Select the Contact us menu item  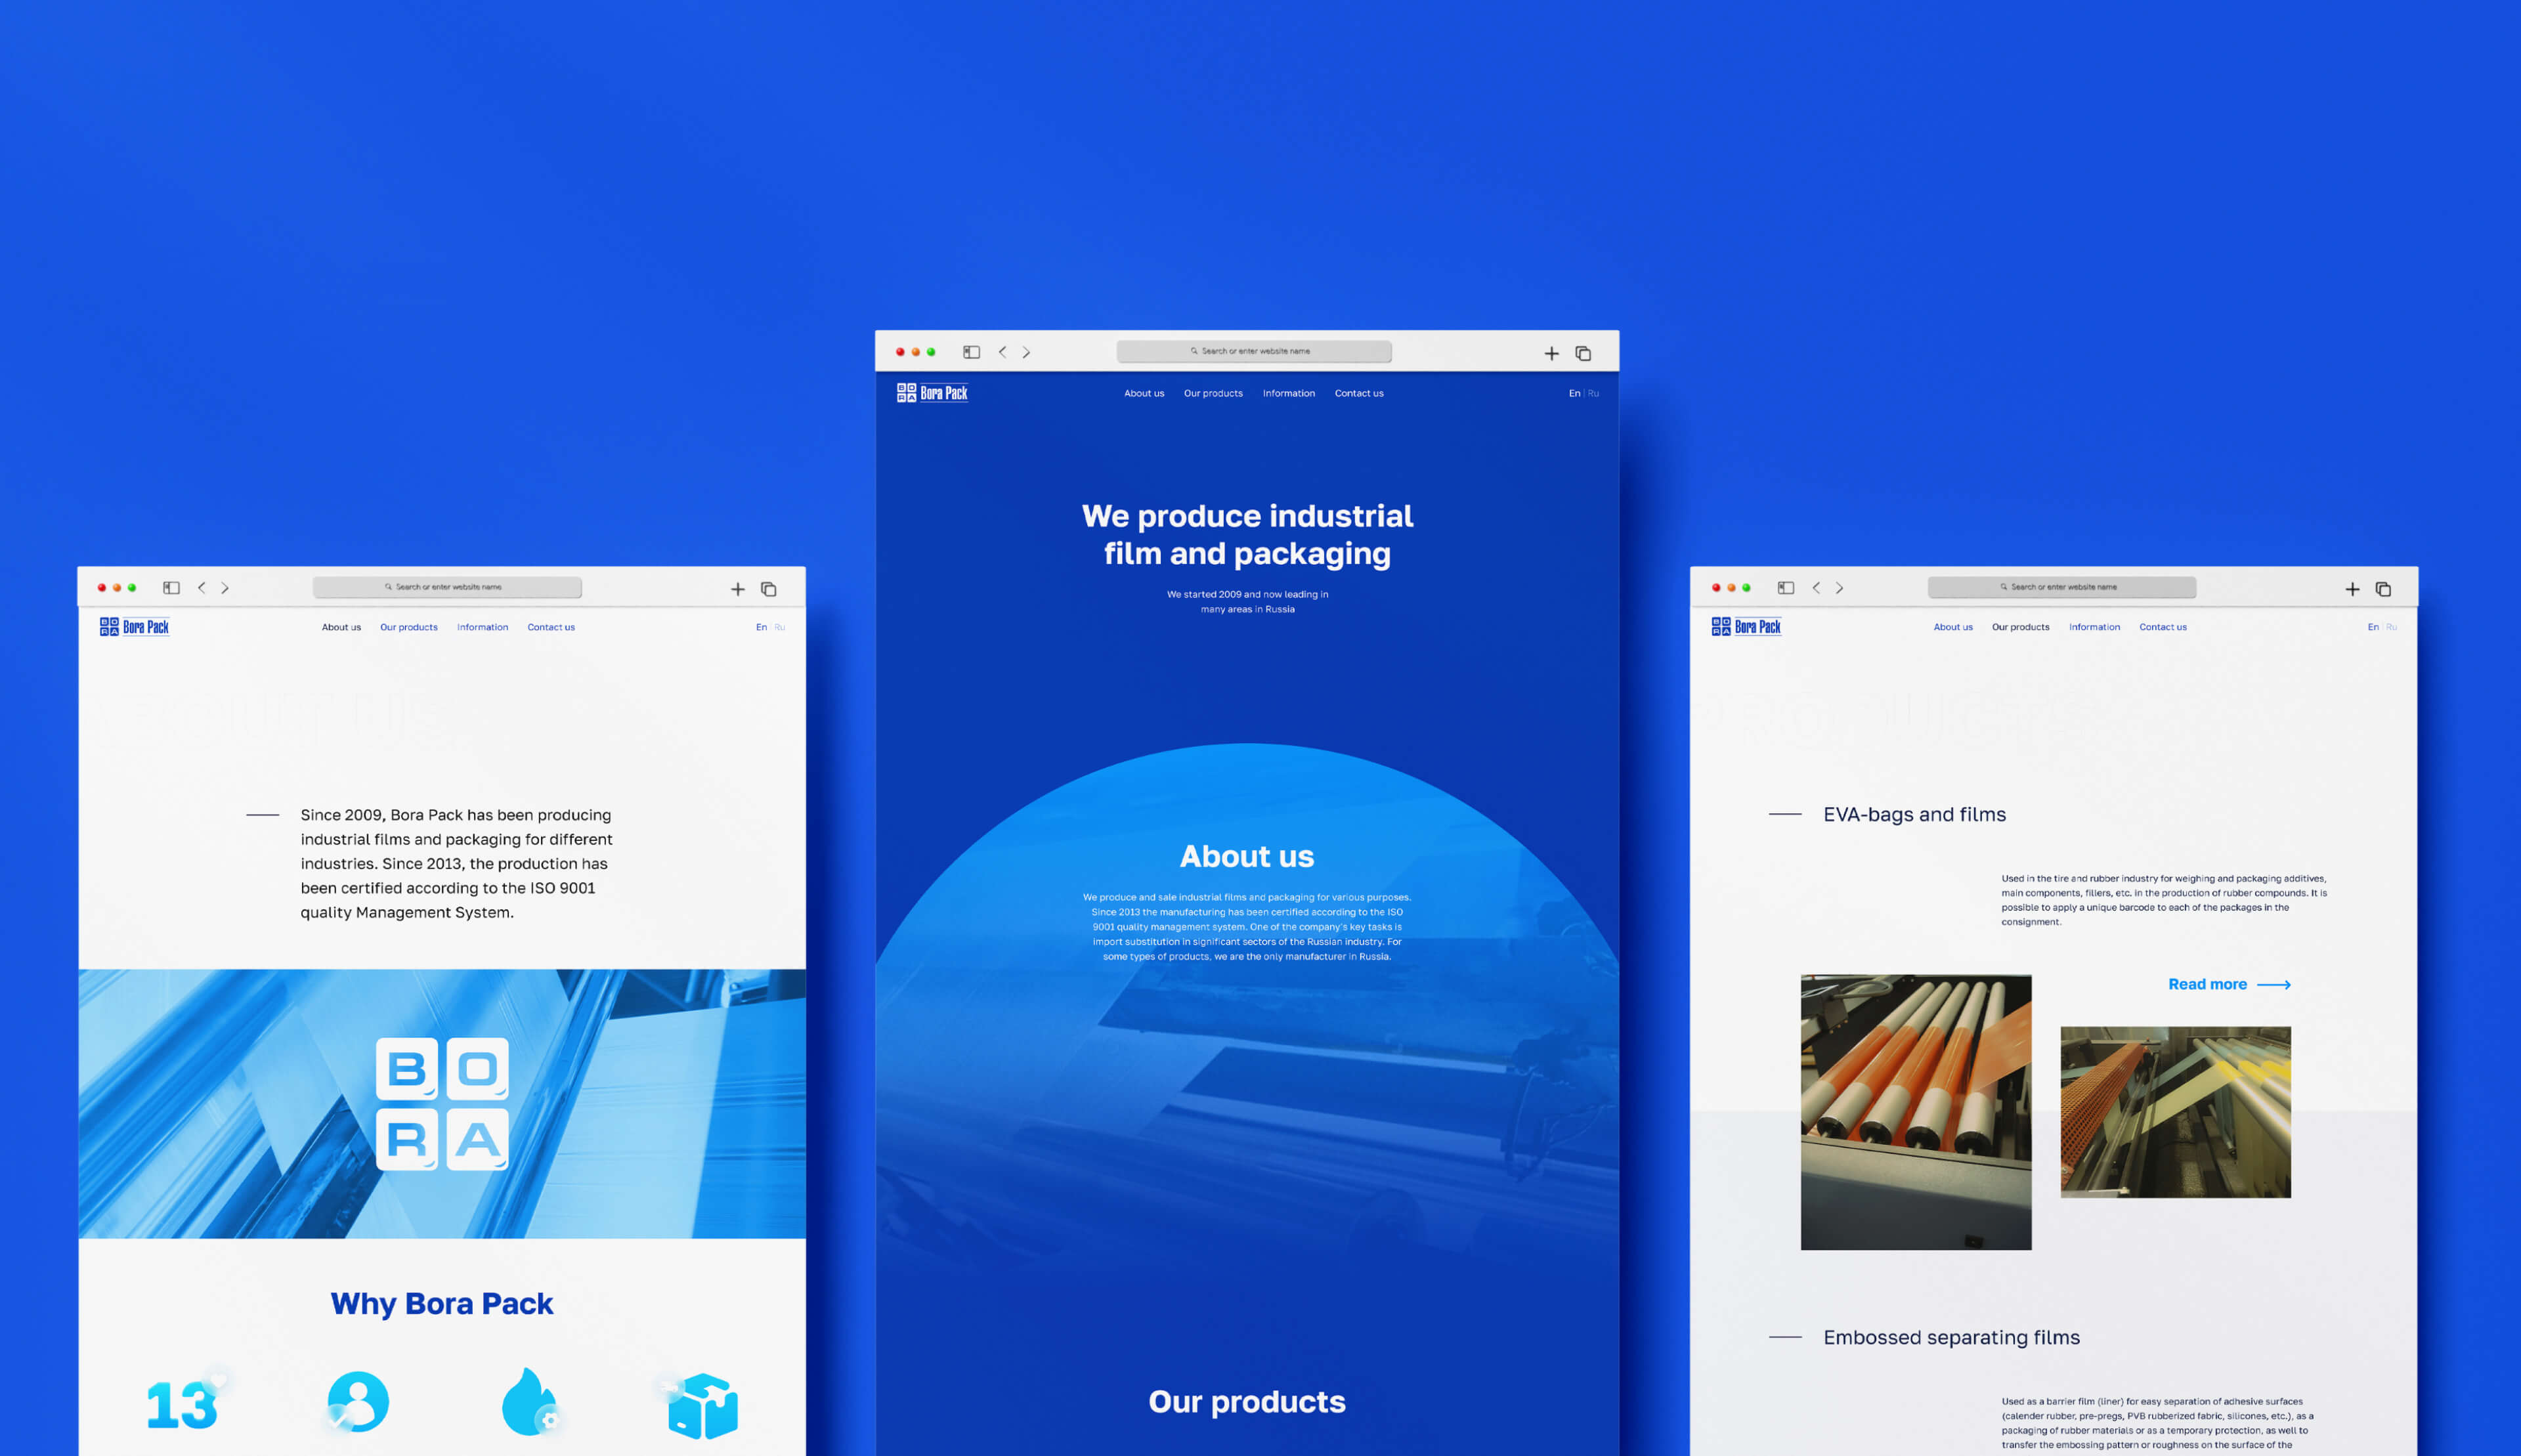pos(1358,392)
